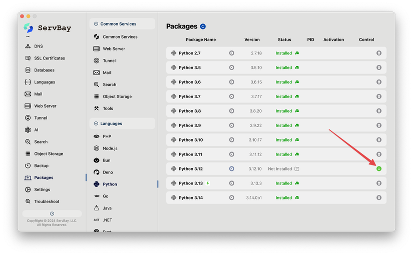Delete Python 3.14 with its trash icon

(379, 197)
